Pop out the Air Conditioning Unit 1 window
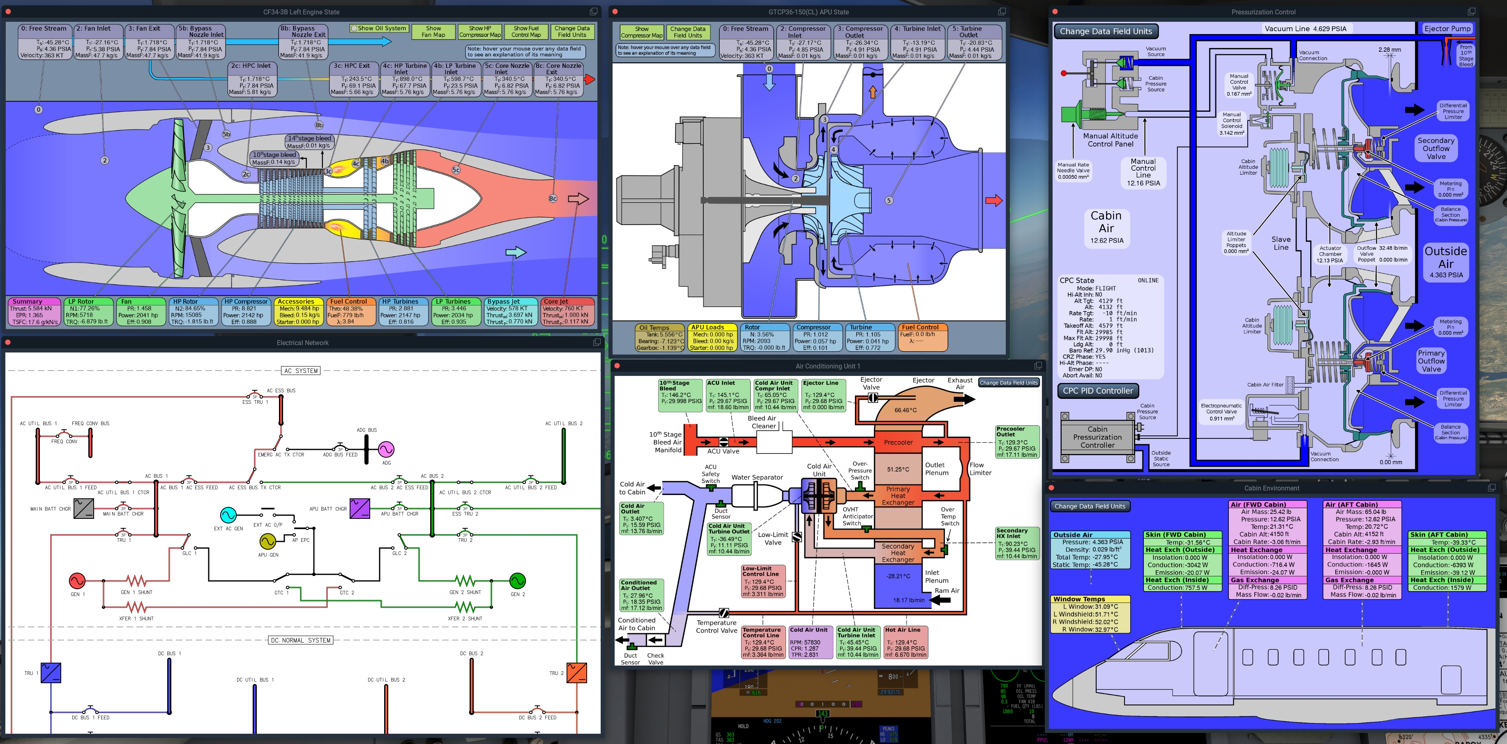This screenshot has height=744, width=1507. click(1038, 366)
